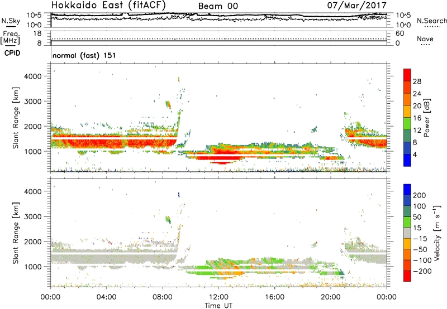Select the normal (fast) 151 text

coord(84,55)
